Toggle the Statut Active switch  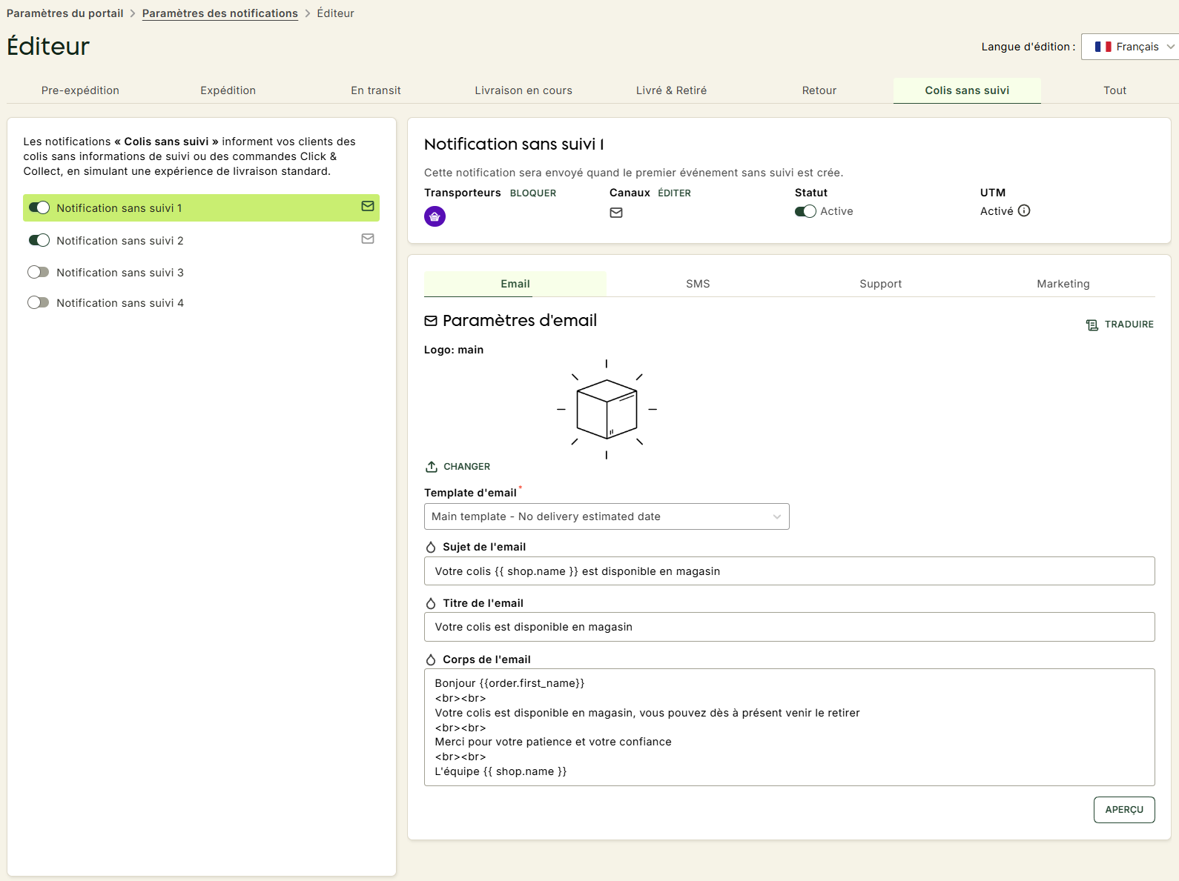click(x=805, y=211)
